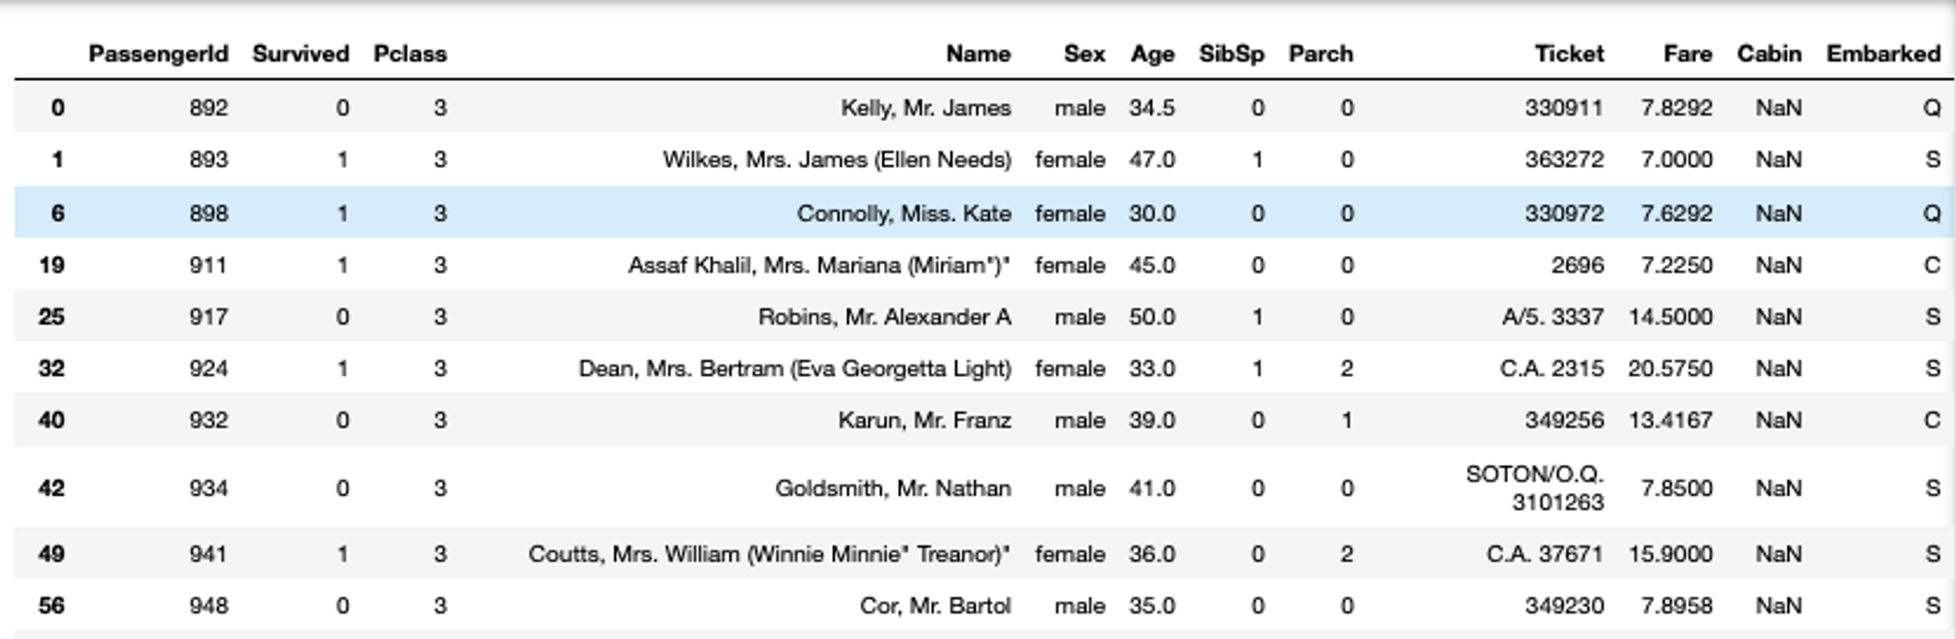Select the Goldsmith, Mr. Nathan cell
The image size is (1956, 639).
(893, 488)
